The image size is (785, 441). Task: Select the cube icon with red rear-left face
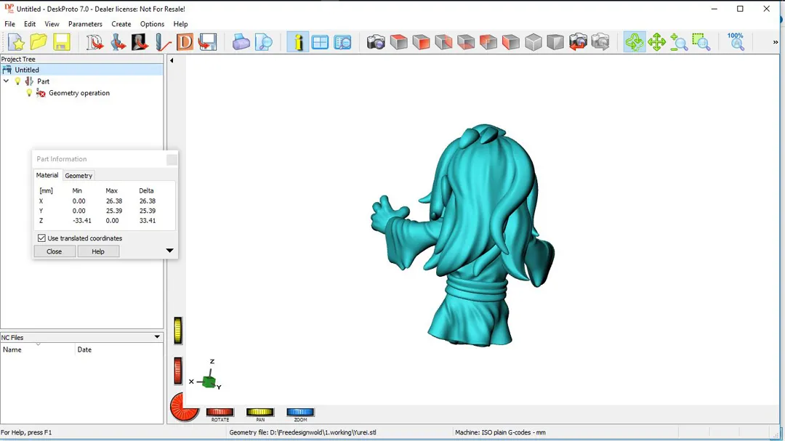[x=488, y=43]
